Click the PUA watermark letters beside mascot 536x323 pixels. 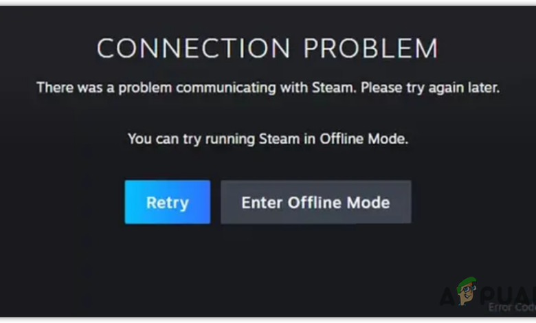tap(507, 294)
